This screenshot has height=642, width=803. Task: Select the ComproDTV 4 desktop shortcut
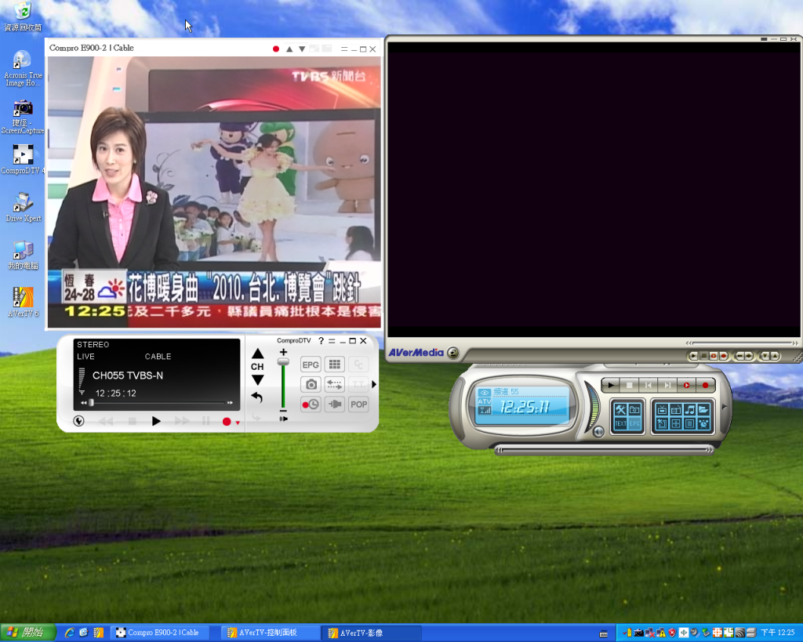23,159
